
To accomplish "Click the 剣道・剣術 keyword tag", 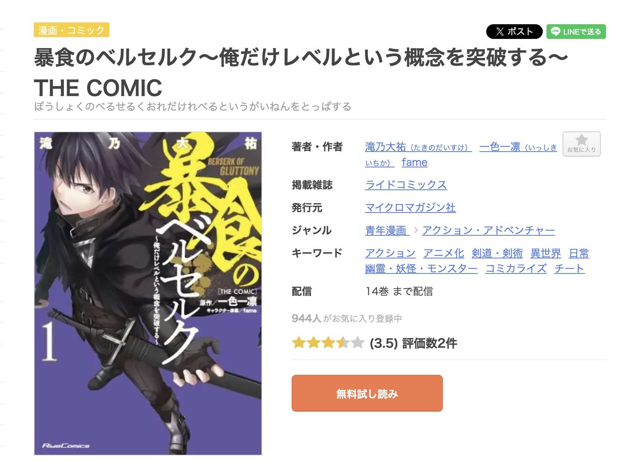I will click(x=497, y=253).
